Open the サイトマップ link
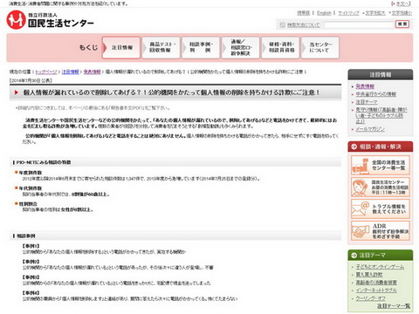Image resolution: width=419 pixels, height=314 pixels. (x=348, y=13)
